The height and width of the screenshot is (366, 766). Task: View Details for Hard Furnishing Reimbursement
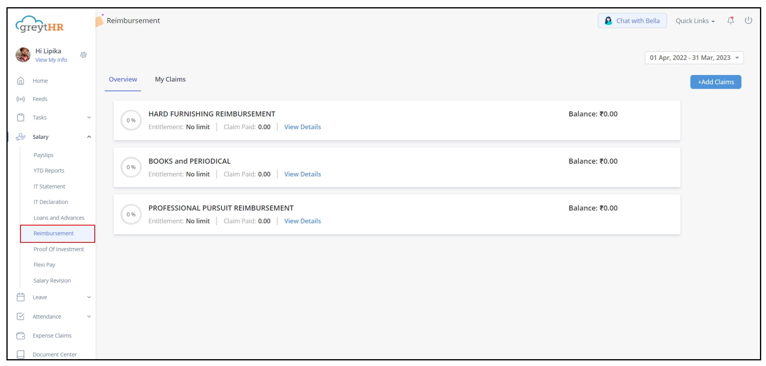[x=303, y=127]
